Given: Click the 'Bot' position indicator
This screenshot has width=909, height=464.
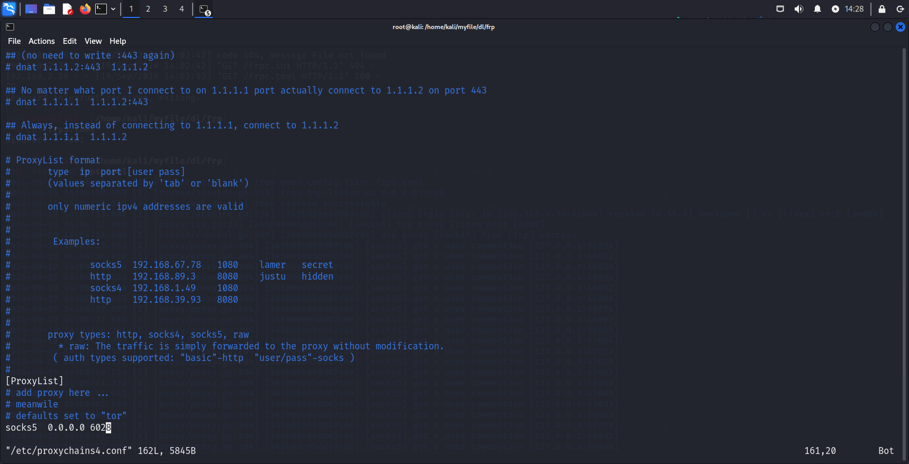Looking at the screenshot, I should coord(886,451).
